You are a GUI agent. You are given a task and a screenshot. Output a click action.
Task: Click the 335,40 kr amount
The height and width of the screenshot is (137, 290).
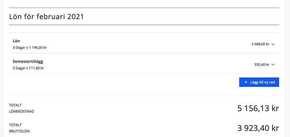point(262,65)
